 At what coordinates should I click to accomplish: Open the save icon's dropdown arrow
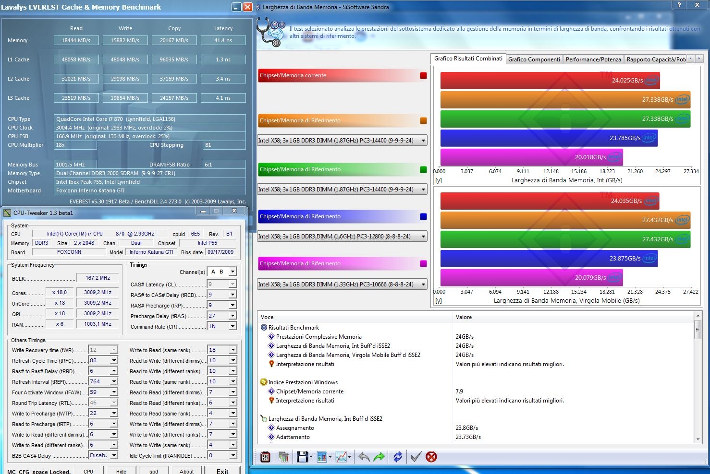pyautogui.click(x=311, y=457)
